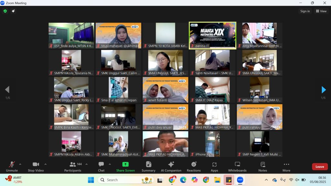Screen dimensions: 331x186
Task: Open the Chat panel
Action: (101, 166)
